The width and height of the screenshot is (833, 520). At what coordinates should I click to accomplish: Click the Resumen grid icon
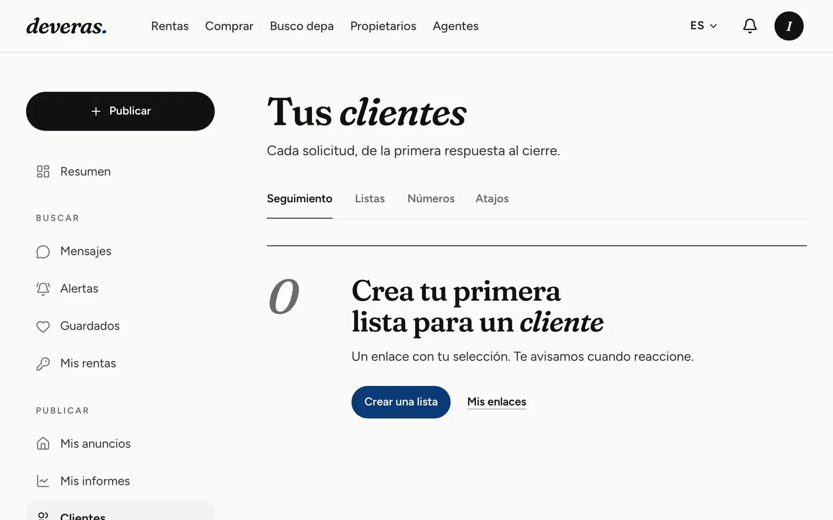point(43,172)
